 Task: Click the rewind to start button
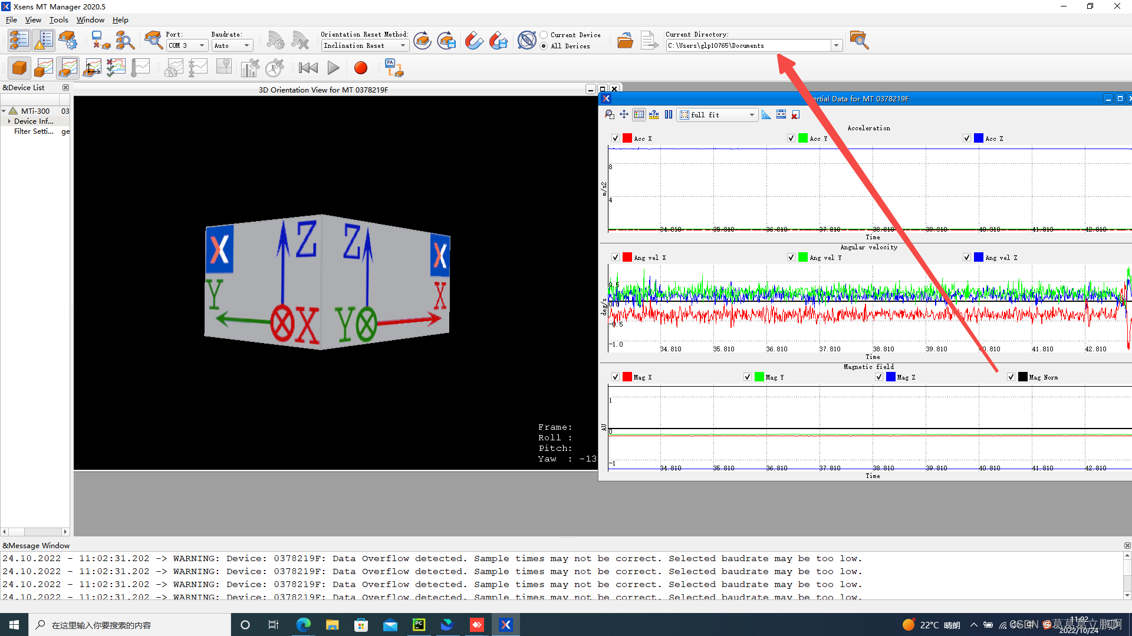pos(308,68)
